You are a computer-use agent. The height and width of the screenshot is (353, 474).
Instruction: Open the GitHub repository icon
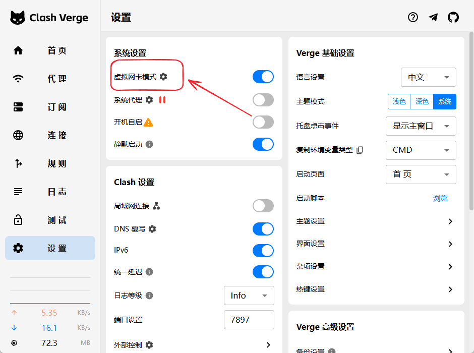click(x=453, y=17)
